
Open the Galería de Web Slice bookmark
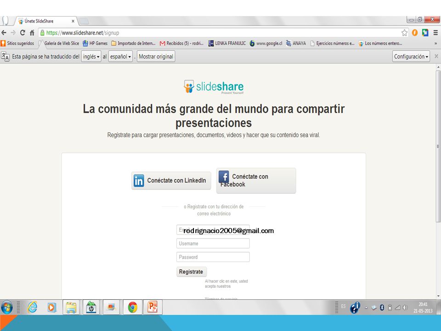(x=59, y=43)
